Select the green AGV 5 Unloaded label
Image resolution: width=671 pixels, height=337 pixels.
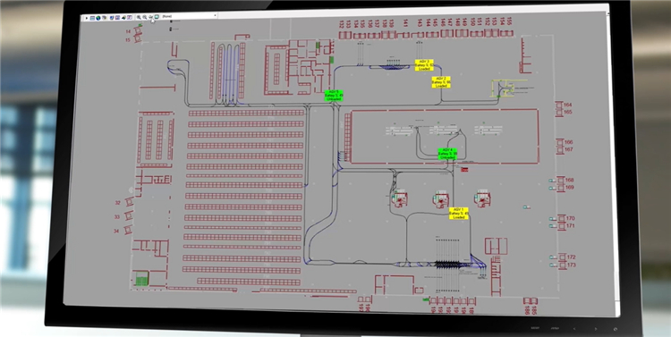tap(334, 96)
